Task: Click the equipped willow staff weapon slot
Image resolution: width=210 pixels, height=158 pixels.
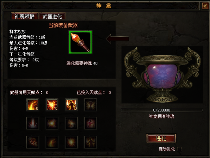Action: (x=81, y=42)
